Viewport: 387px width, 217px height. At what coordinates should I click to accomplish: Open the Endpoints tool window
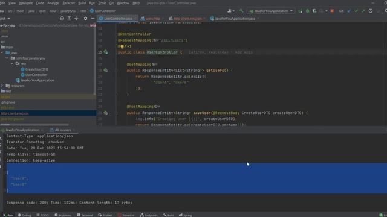149,215
